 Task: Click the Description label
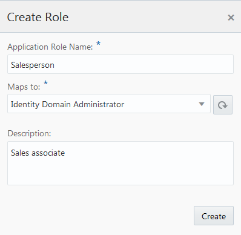point(29,133)
